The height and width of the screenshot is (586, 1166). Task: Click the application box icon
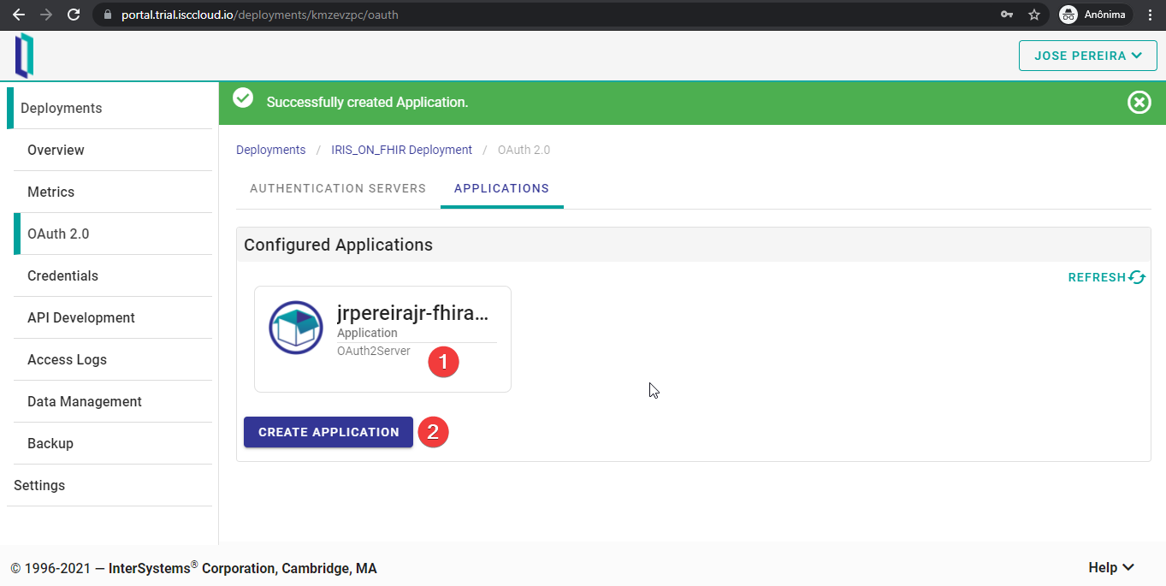coord(296,327)
